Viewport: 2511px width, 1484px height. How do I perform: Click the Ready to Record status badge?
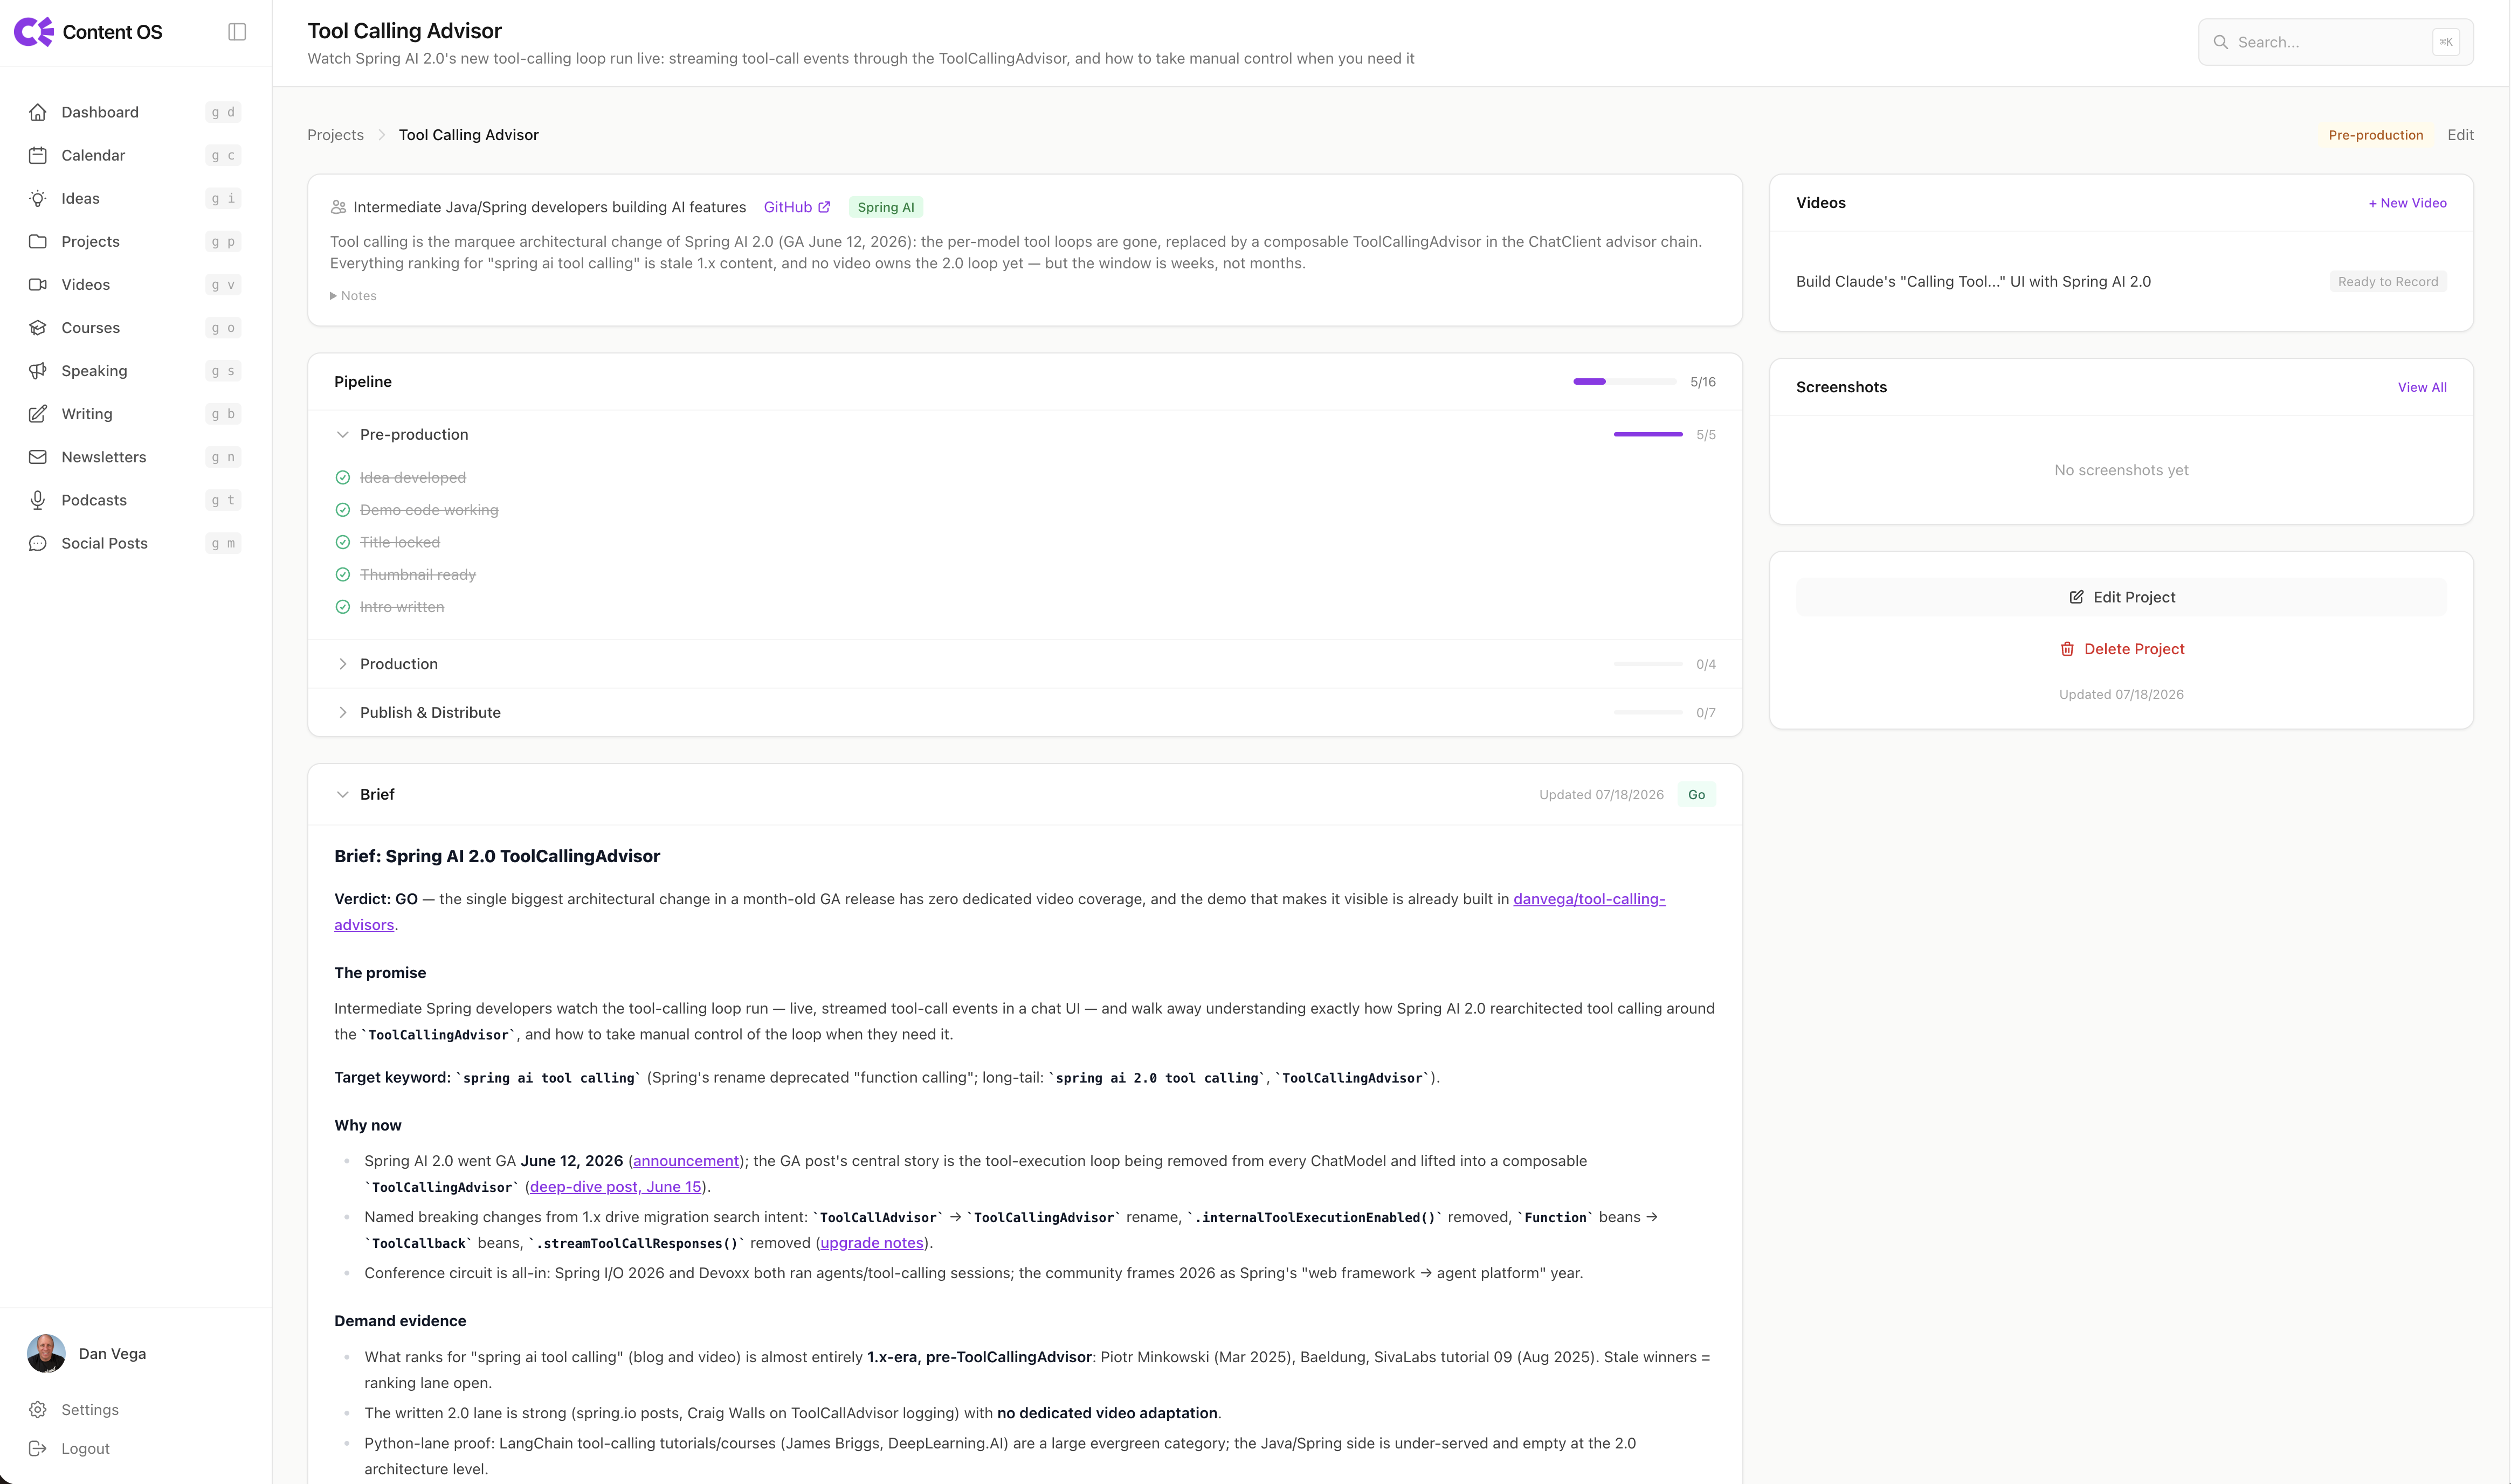pos(2387,282)
